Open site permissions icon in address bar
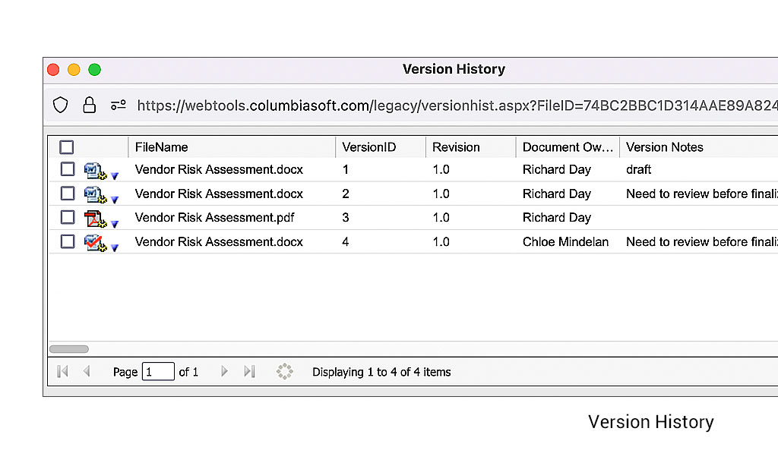The height and width of the screenshot is (466, 778). tap(118, 105)
